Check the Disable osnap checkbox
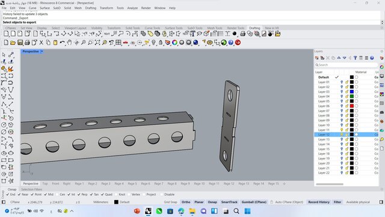385x217 pixels. (162, 194)
